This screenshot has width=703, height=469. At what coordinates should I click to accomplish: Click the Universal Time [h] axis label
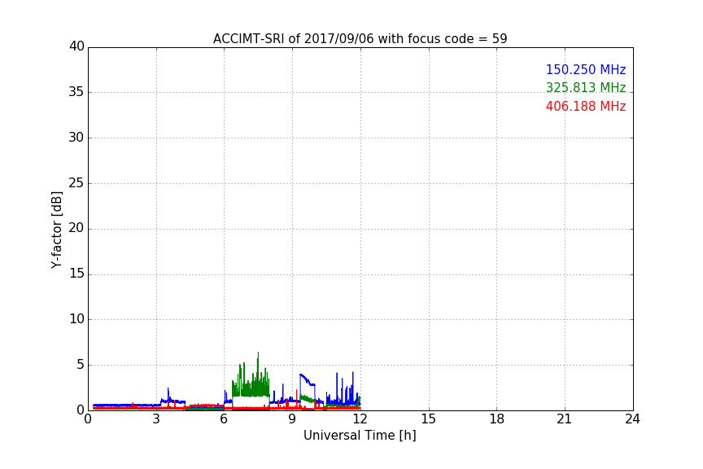(x=360, y=436)
